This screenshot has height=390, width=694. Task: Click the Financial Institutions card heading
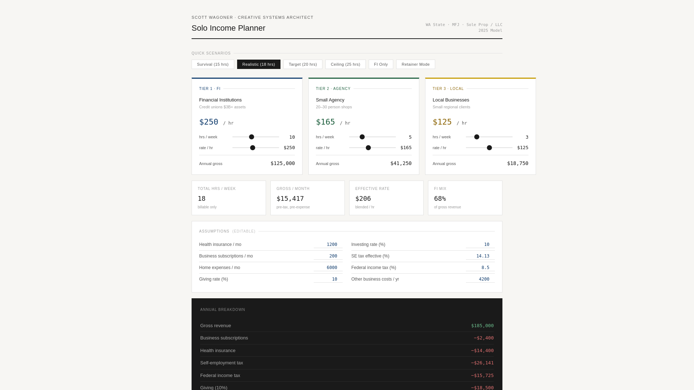[220, 100]
